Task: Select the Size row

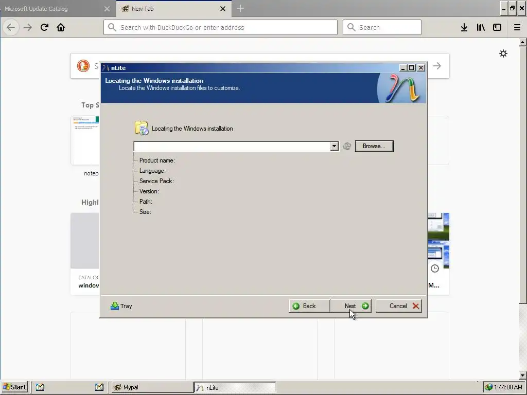Action: 145,212
